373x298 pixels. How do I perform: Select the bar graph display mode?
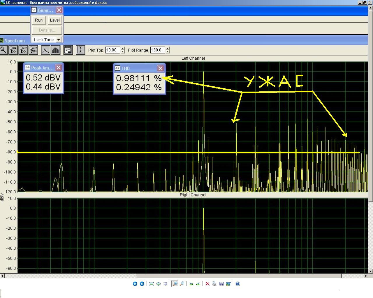56,50
